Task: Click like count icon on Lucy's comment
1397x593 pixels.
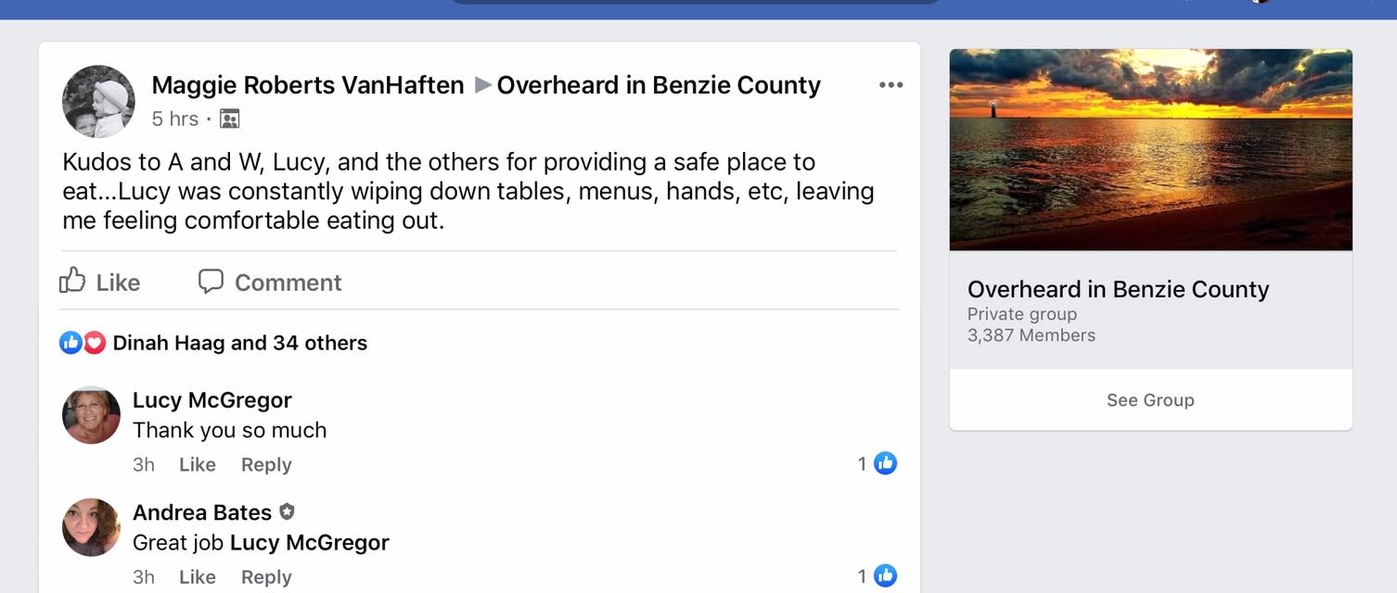Action: [x=885, y=463]
